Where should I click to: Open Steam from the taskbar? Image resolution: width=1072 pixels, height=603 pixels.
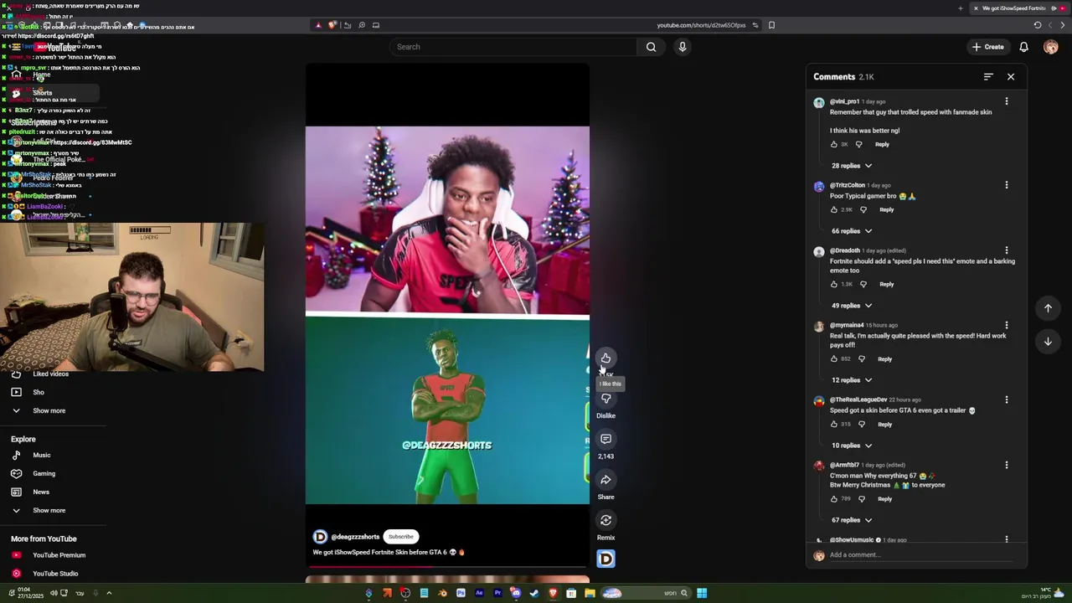point(534,593)
